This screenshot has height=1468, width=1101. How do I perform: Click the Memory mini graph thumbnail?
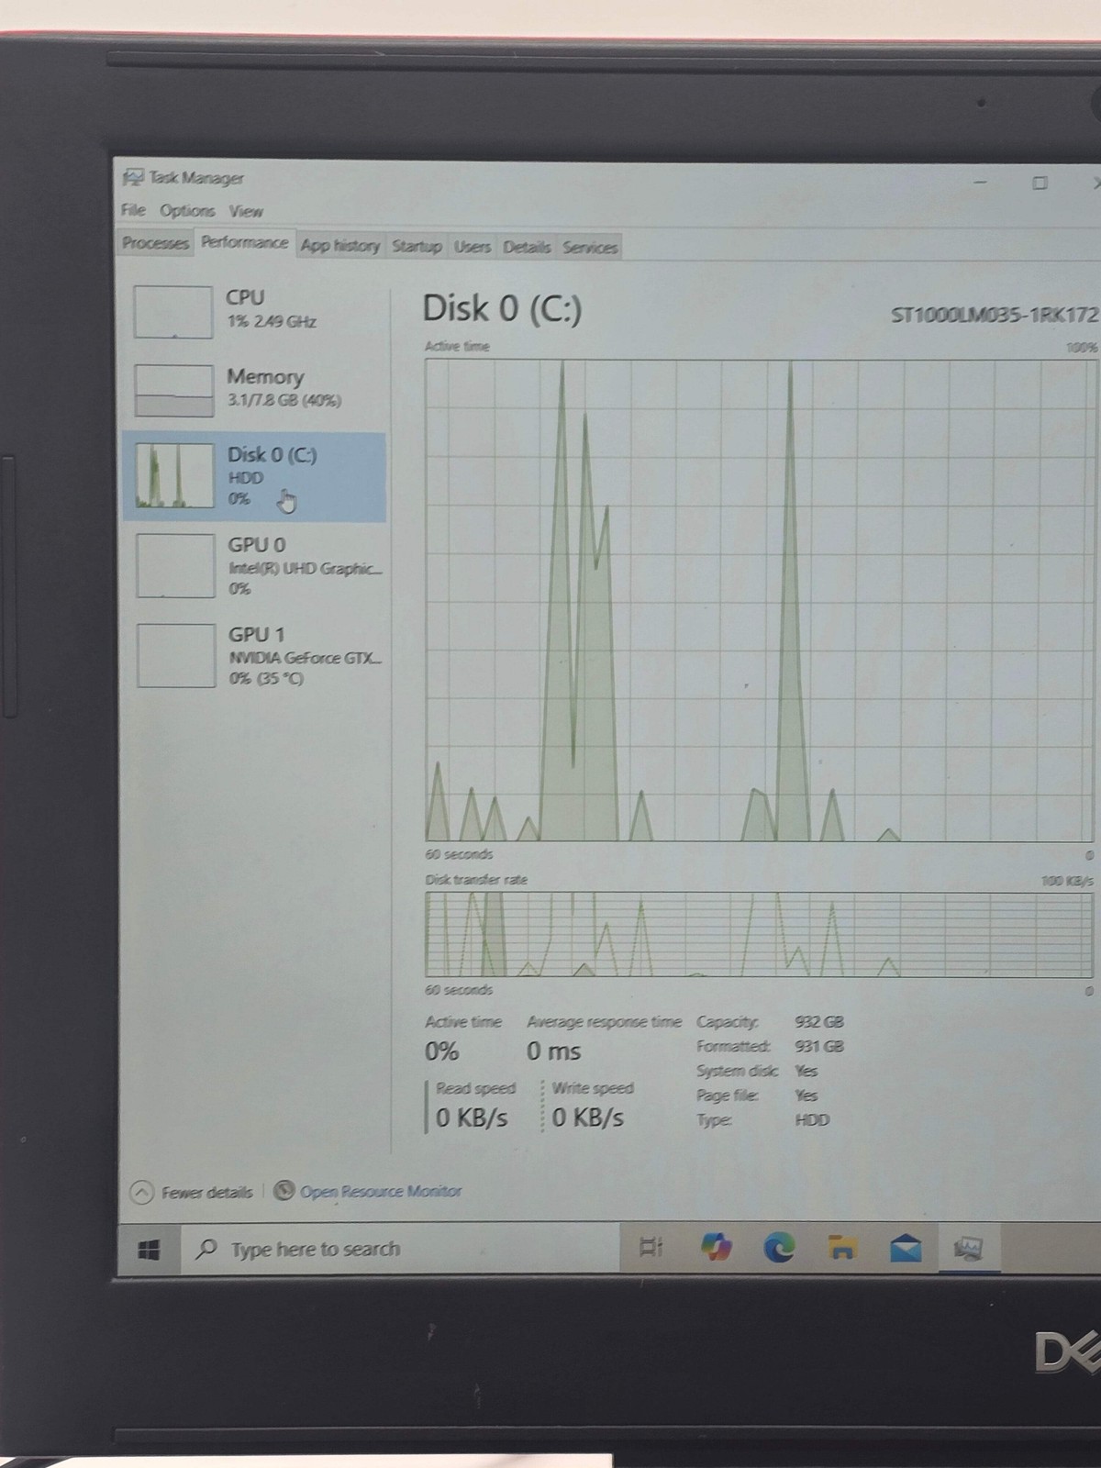coord(173,391)
